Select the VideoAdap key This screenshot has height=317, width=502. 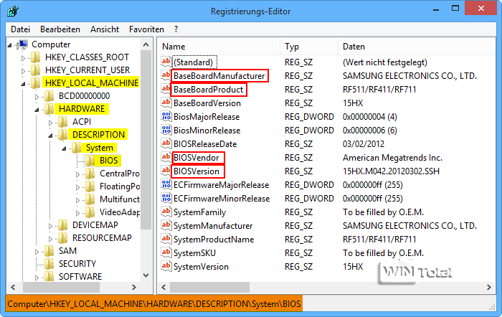pos(120,212)
